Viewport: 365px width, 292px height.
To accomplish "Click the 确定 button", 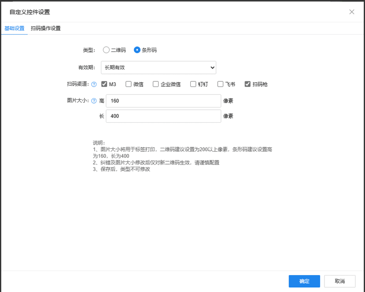I will [x=304, y=281].
